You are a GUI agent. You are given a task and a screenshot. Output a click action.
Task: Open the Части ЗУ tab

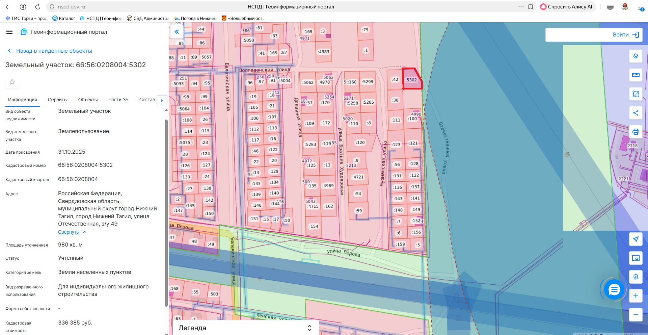118,100
